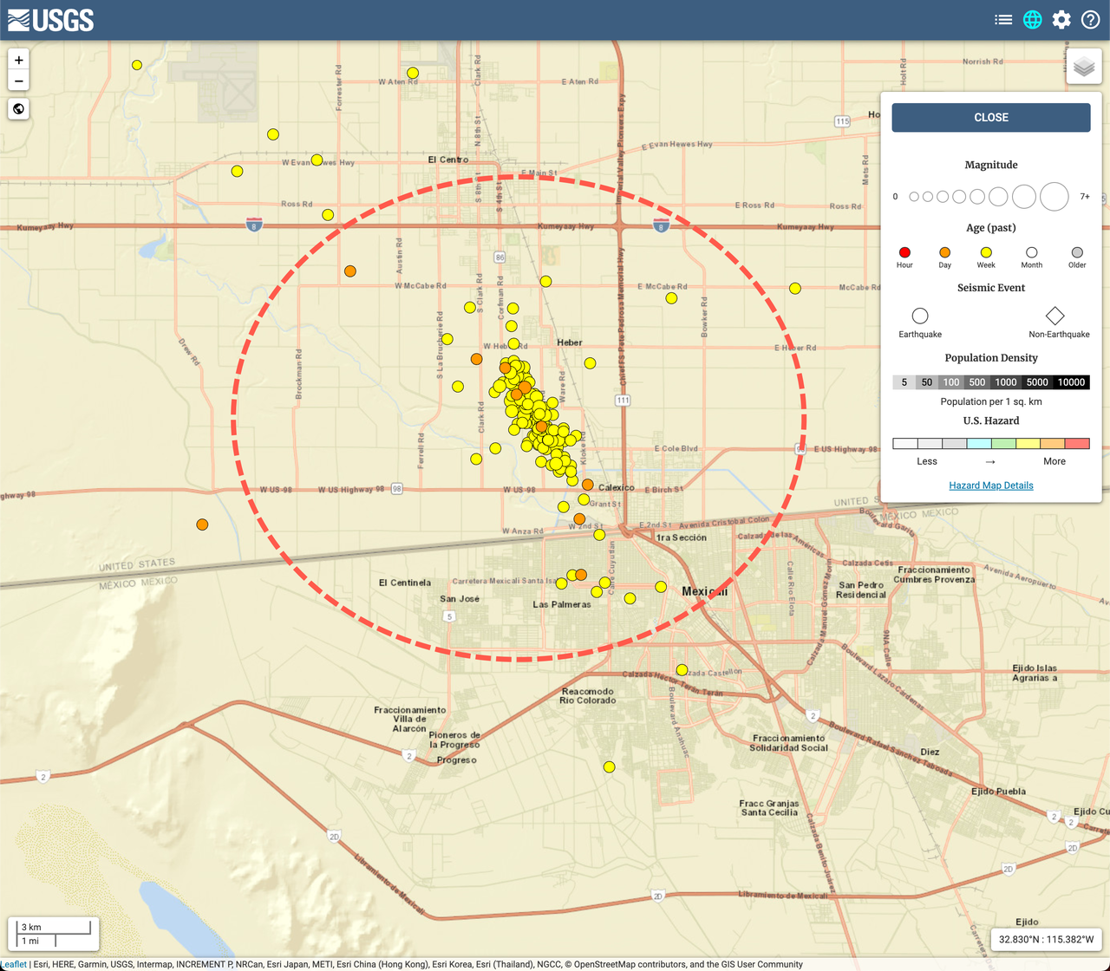Zoom out on the map
Screen dimensions: 1110x971
pos(19,81)
